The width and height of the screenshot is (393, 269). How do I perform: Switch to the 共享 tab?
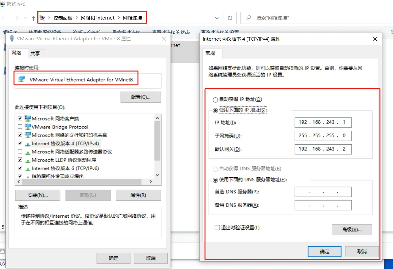point(35,54)
